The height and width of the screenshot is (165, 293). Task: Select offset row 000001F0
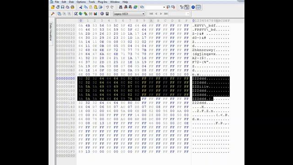(x=65, y=152)
